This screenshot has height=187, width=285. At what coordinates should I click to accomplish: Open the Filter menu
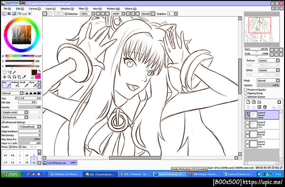coord(83,9)
